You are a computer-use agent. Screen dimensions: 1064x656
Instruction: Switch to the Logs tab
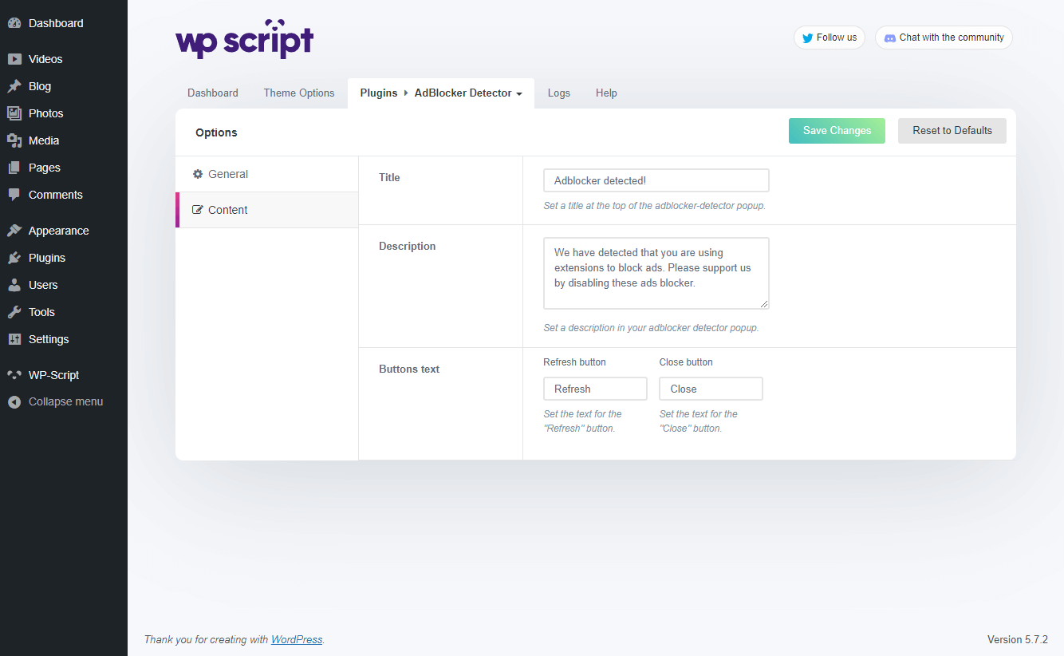558,93
